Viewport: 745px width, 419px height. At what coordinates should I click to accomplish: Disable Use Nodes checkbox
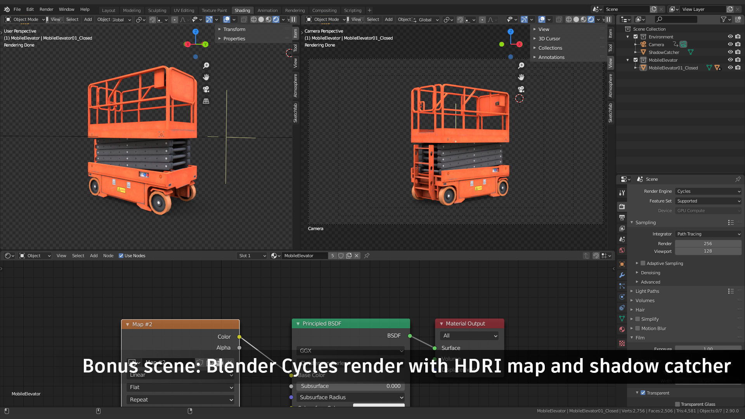(x=121, y=256)
